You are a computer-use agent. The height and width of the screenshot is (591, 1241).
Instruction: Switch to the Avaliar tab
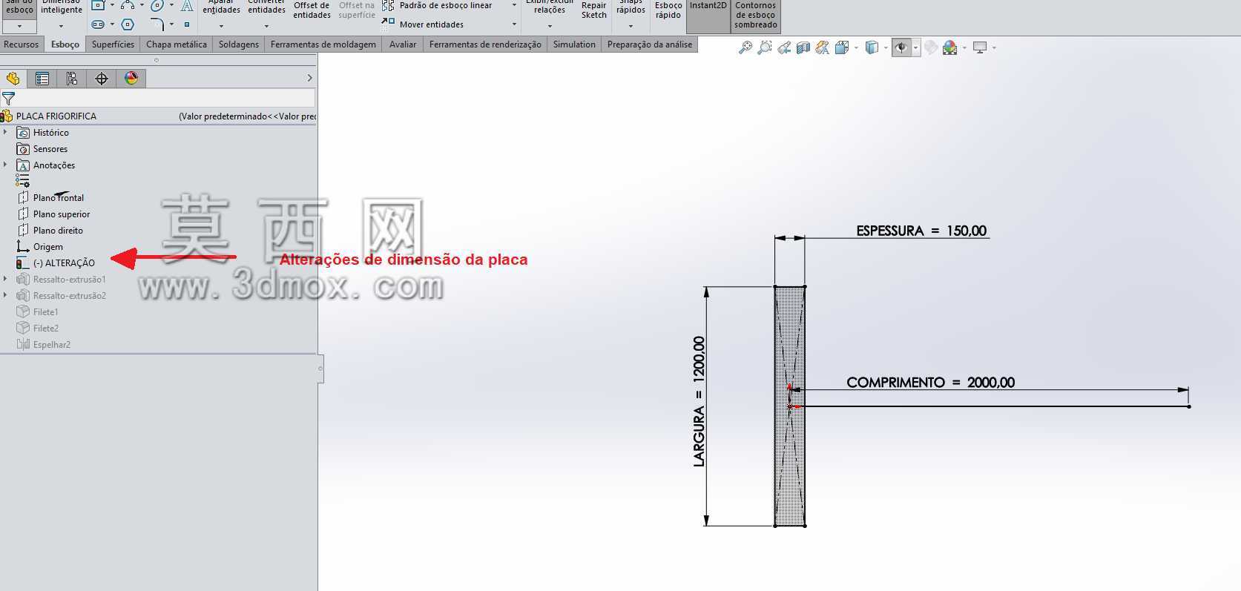[x=403, y=44]
